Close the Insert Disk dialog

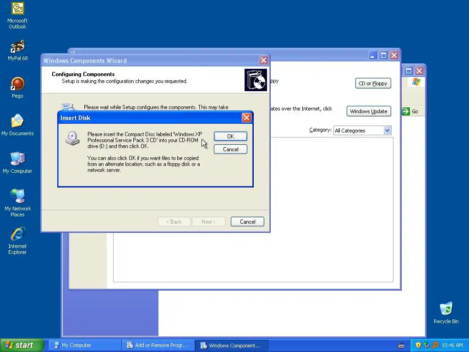(246, 118)
